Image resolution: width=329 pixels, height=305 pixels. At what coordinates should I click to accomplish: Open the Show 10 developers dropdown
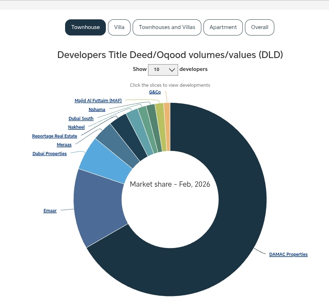click(163, 70)
